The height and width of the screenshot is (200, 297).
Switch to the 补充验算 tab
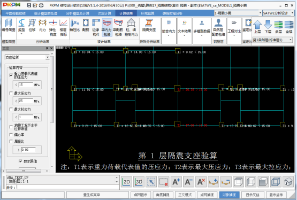(148, 13)
